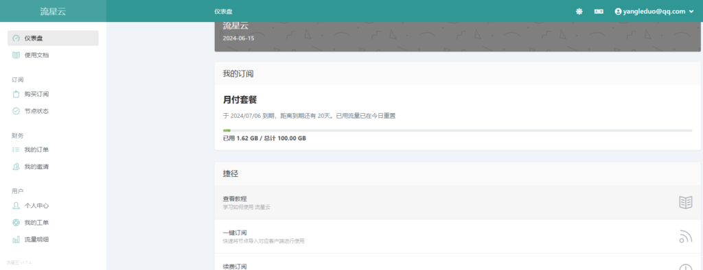Open the 查看教程 shortcut row
Screen dimensions: 703x270
[458, 202]
